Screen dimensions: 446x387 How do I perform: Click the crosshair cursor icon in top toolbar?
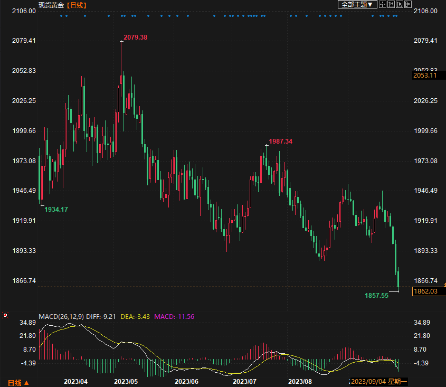(382, 5)
